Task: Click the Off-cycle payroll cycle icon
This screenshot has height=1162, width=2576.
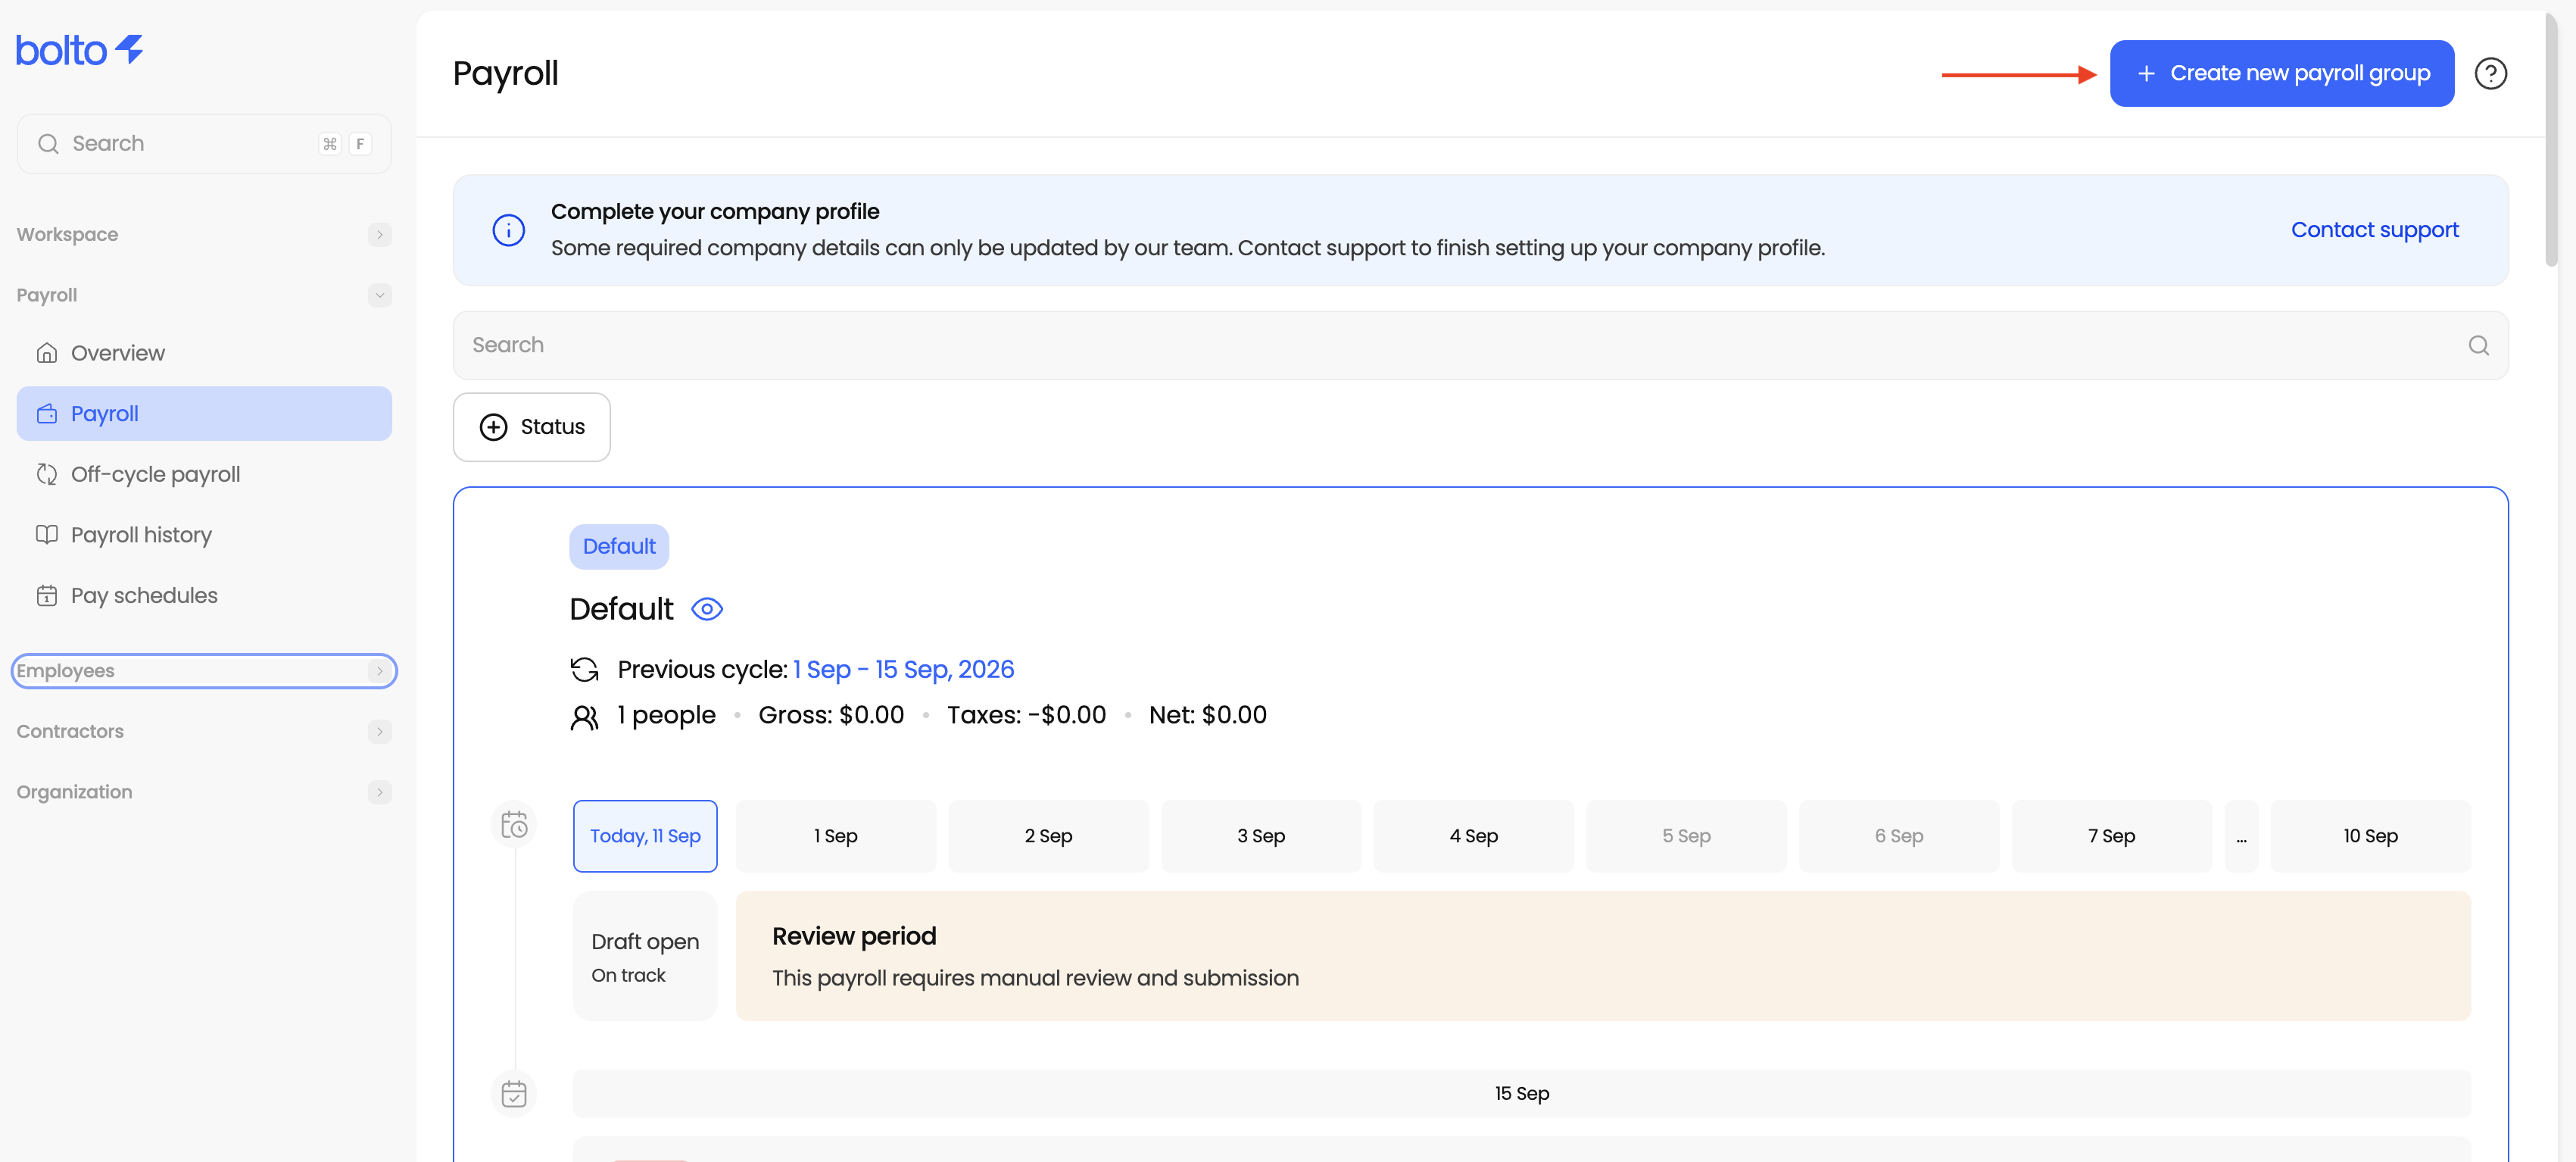Action: pos(47,474)
